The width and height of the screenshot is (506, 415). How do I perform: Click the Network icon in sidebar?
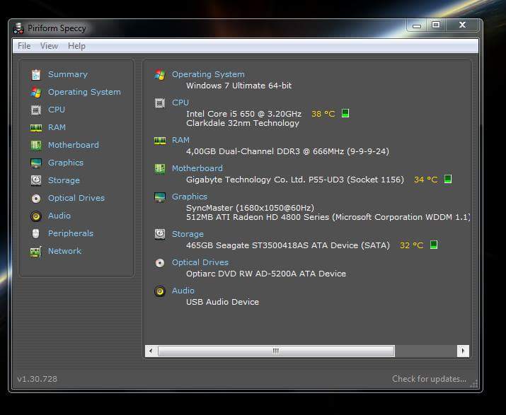(35, 252)
